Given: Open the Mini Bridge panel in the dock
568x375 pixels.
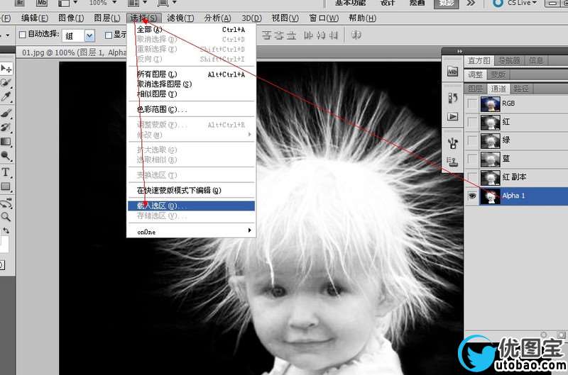Looking at the screenshot, I should tap(452, 72).
